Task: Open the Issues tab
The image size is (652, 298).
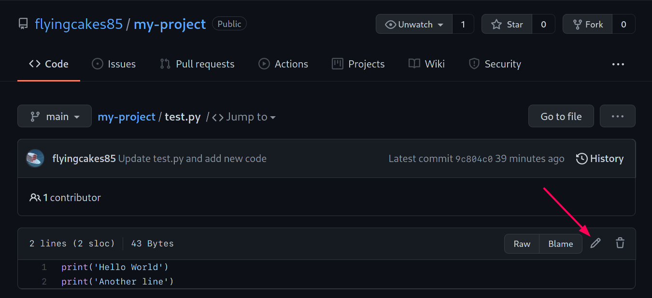Action: click(114, 64)
